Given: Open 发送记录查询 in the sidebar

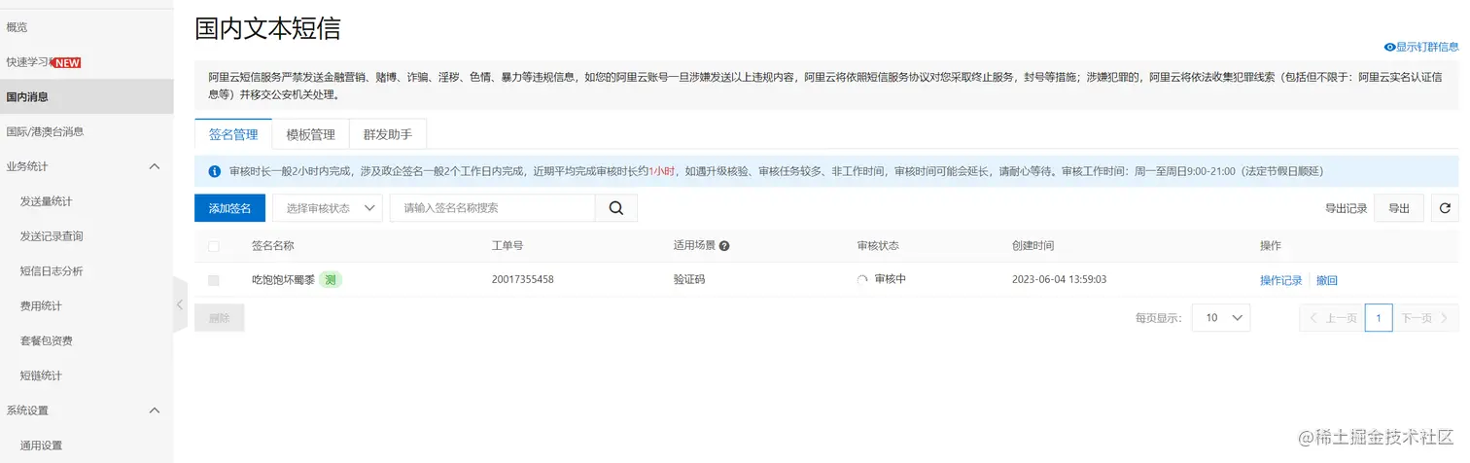Looking at the screenshot, I should 52,236.
